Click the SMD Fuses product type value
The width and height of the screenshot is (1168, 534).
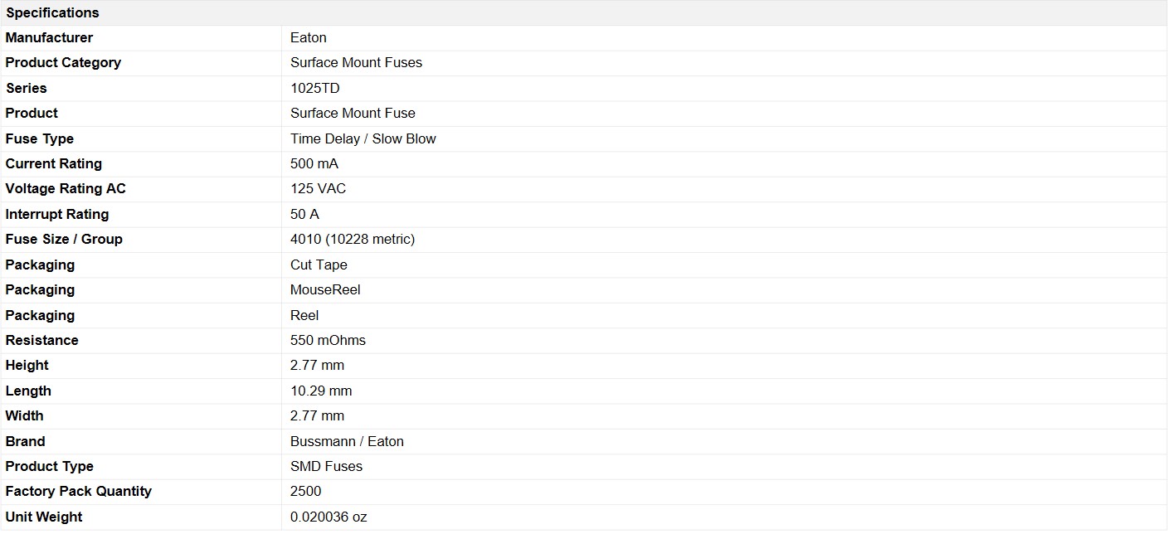tap(326, 466)
